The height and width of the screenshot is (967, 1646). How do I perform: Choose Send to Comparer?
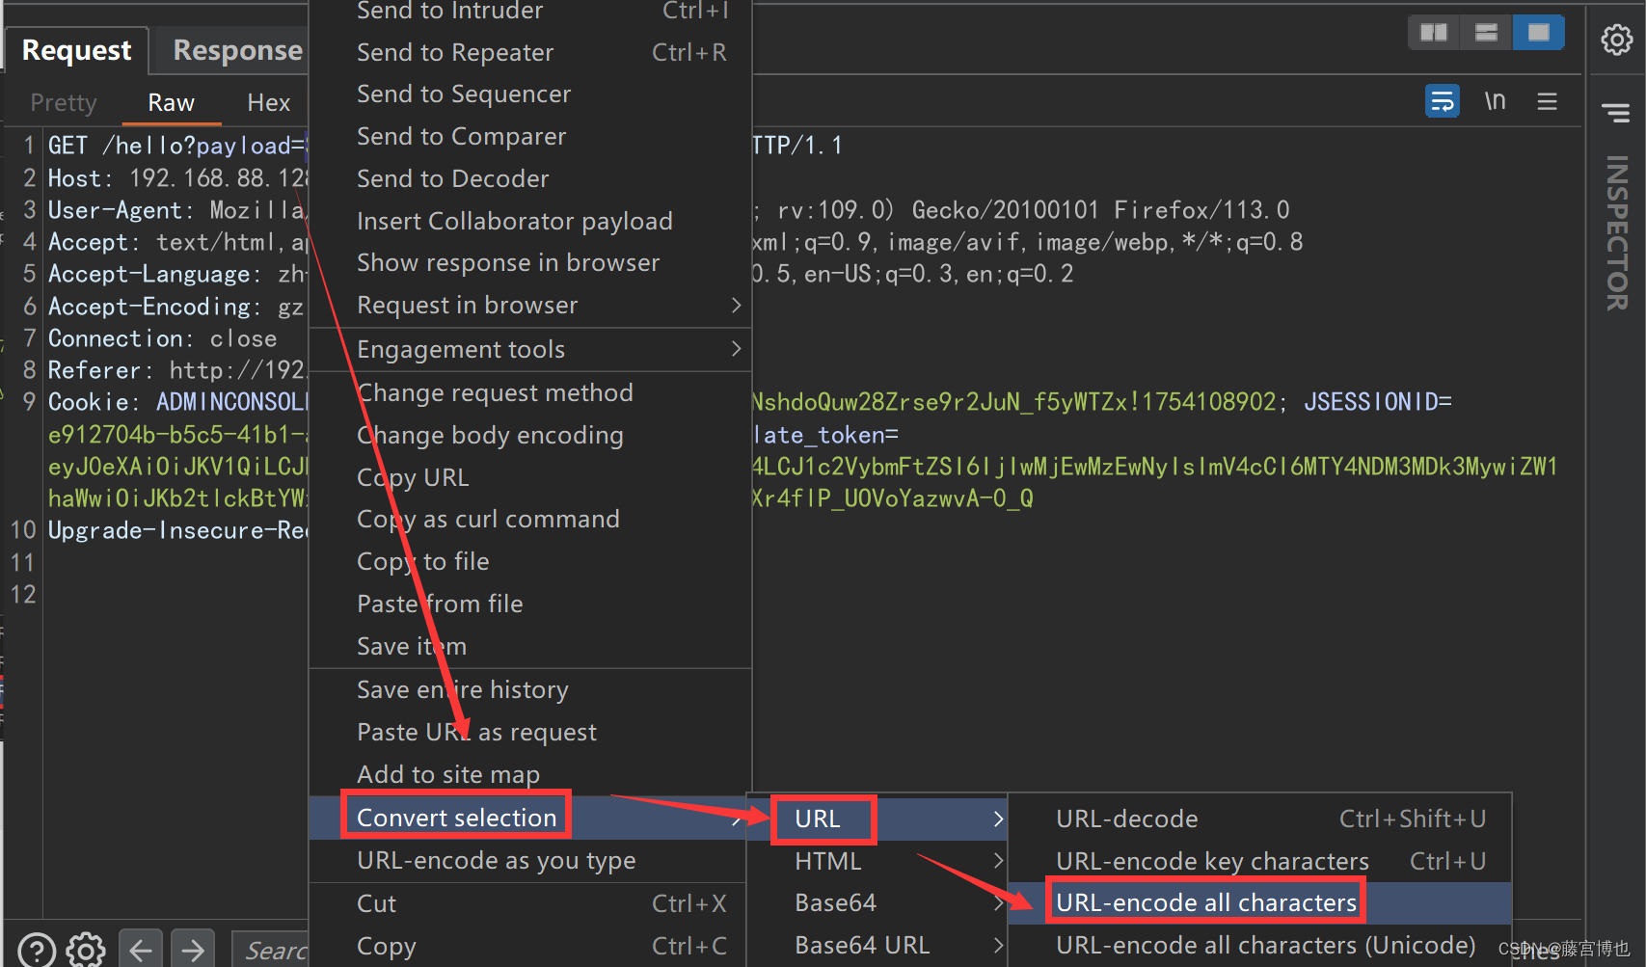[x=530, y=136]
